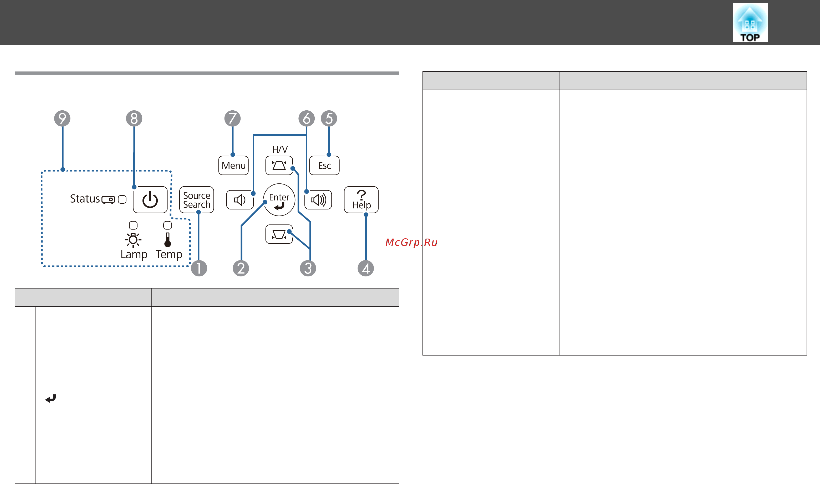820x484 pixels.
Task: Click the Help question mark button
Action: [x=361, y=200]
